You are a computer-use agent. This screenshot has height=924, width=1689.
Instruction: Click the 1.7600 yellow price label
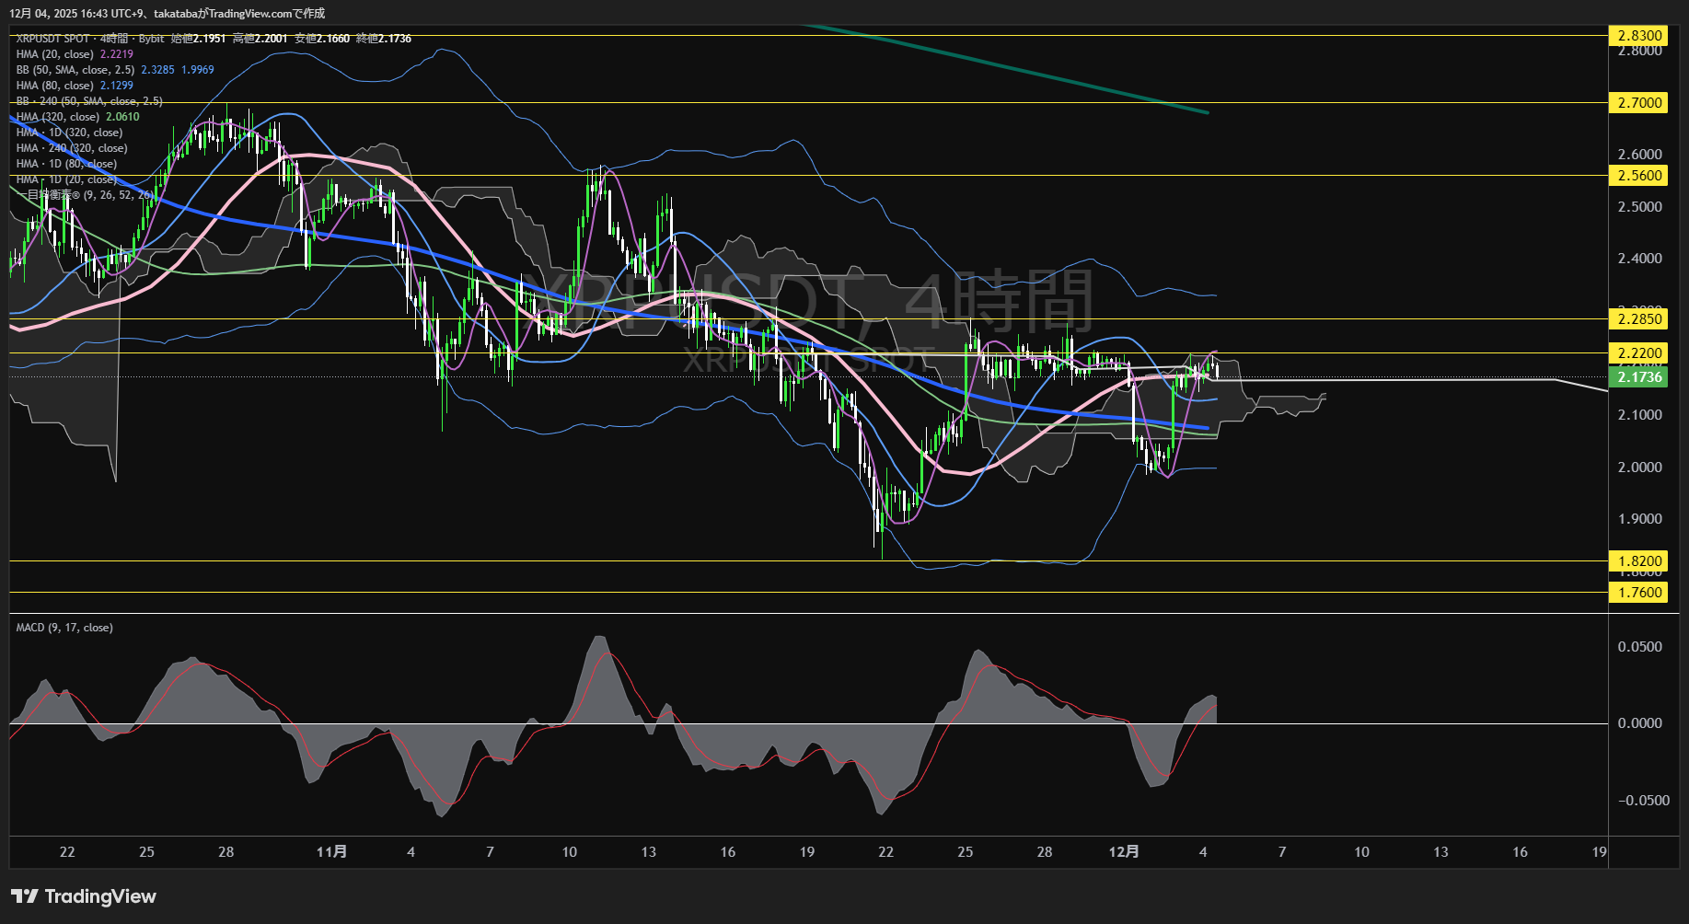pos(1639,592)
